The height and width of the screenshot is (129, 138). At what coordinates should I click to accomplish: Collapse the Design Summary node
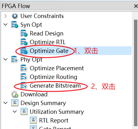point(6,103)
